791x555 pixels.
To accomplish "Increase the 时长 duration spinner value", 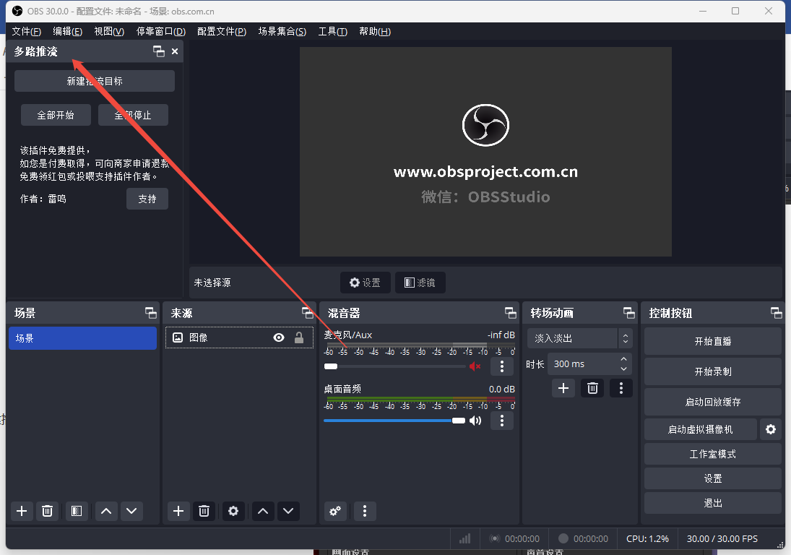I will [x=623, y=360].
